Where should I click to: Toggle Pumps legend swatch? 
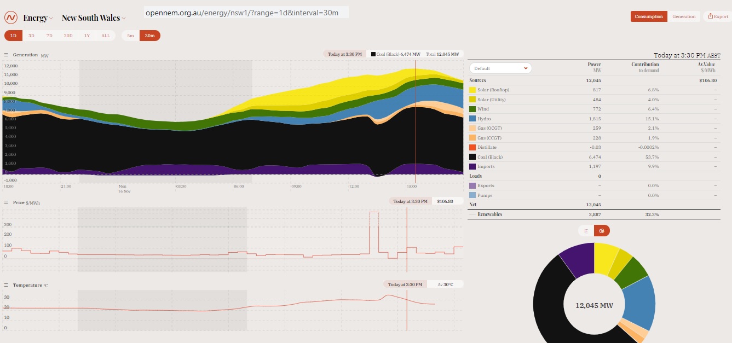pos(472,195)
